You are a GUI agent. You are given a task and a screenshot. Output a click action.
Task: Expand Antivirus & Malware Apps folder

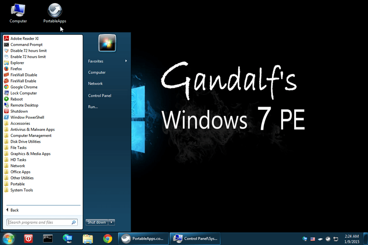(x=29, y=129)
